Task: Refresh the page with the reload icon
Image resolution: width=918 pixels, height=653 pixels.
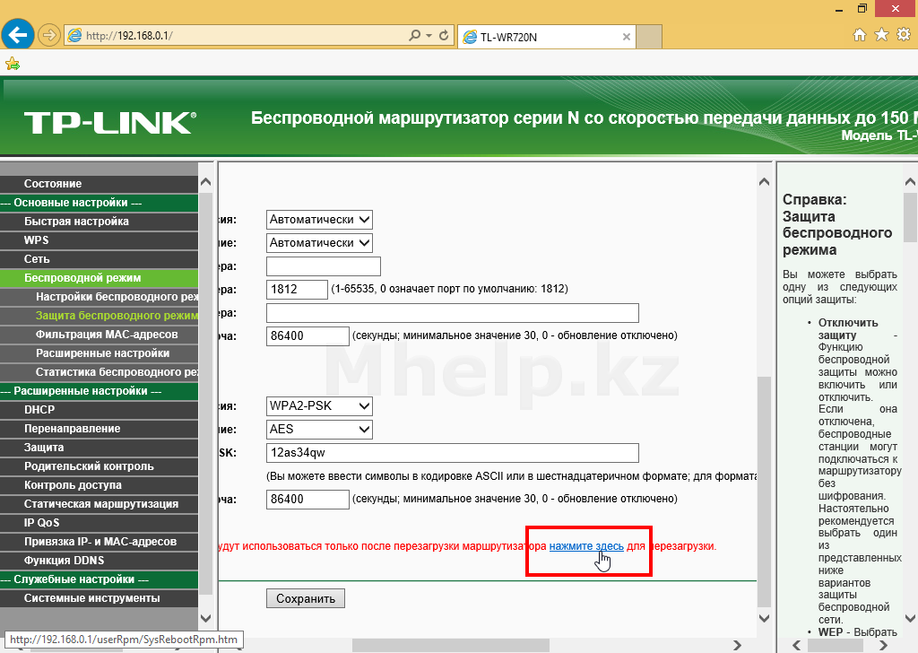Action: (444, 35)
